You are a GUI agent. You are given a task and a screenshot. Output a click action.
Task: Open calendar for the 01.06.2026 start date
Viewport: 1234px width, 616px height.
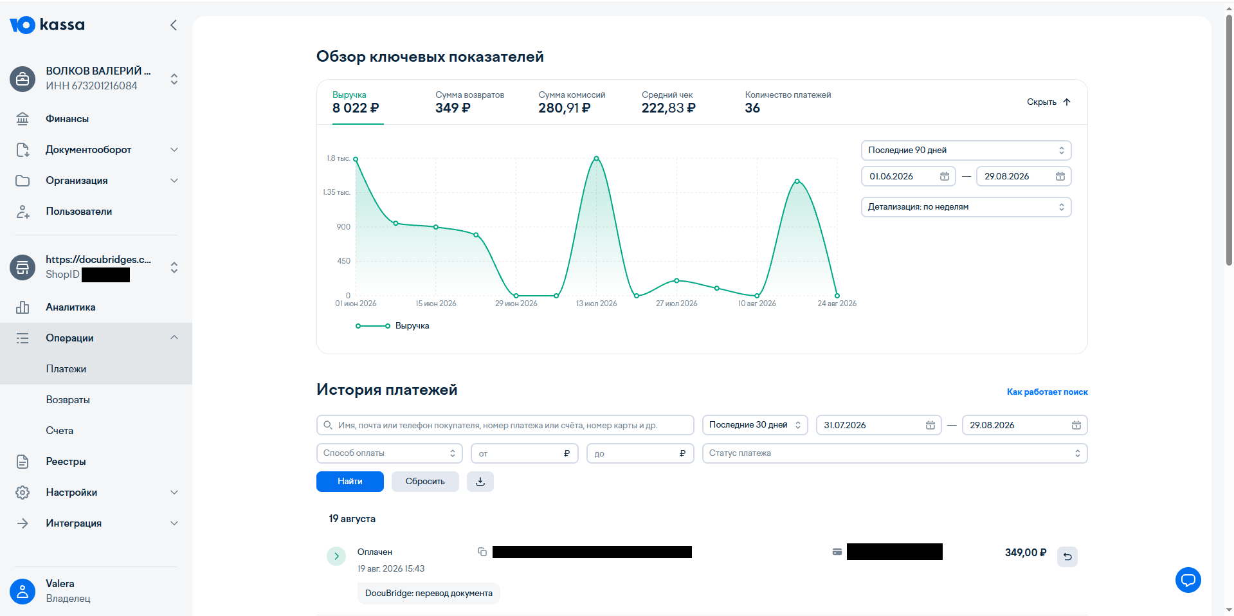tap(944, 176)
